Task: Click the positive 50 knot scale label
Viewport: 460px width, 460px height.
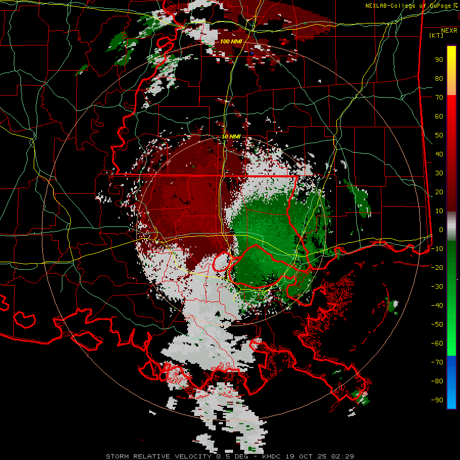Action: (x=439, y=135)
